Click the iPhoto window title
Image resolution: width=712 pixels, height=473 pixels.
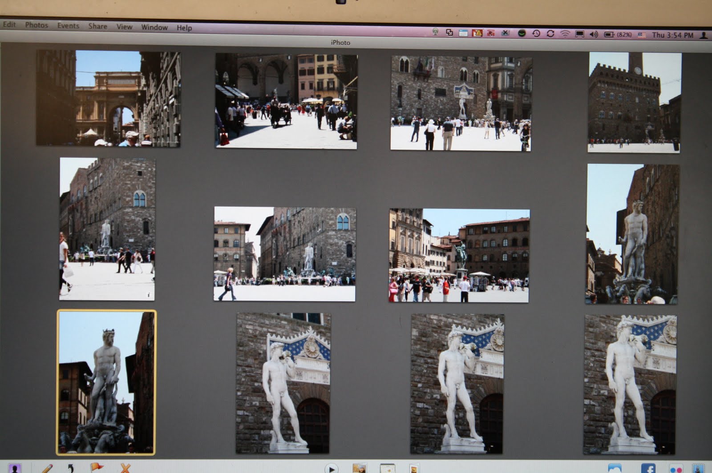tap(340, 43)
